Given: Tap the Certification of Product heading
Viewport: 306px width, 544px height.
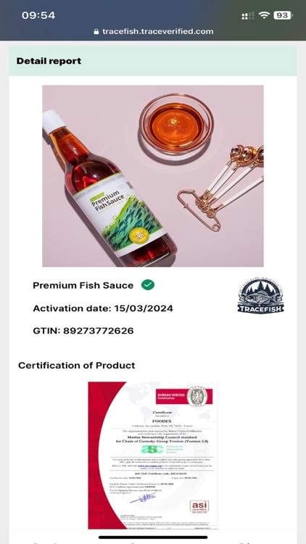Looking at the screenshot, I should click(x=77, y=366).
